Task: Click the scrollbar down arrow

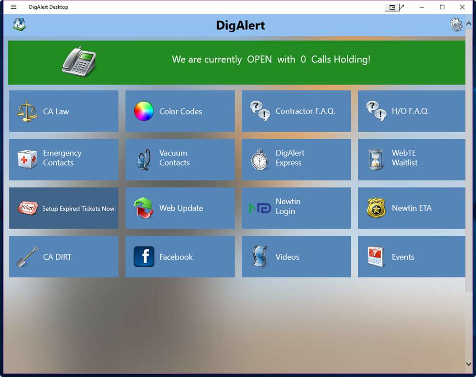Action: (469, 364)
